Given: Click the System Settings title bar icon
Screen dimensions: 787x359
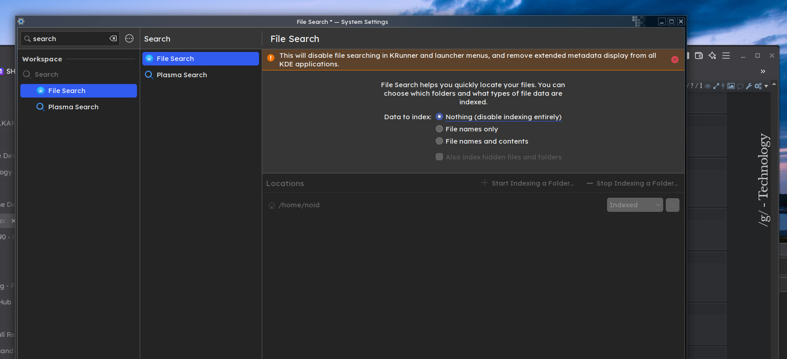Looking at the screenshot, I should pos(21,21).
